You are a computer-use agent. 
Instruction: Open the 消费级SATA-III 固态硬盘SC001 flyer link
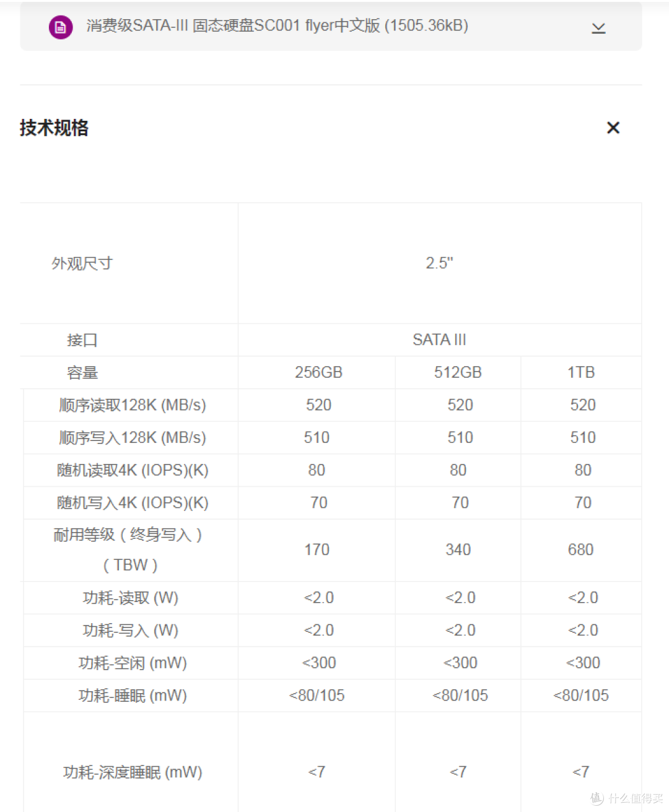[278, 26]
